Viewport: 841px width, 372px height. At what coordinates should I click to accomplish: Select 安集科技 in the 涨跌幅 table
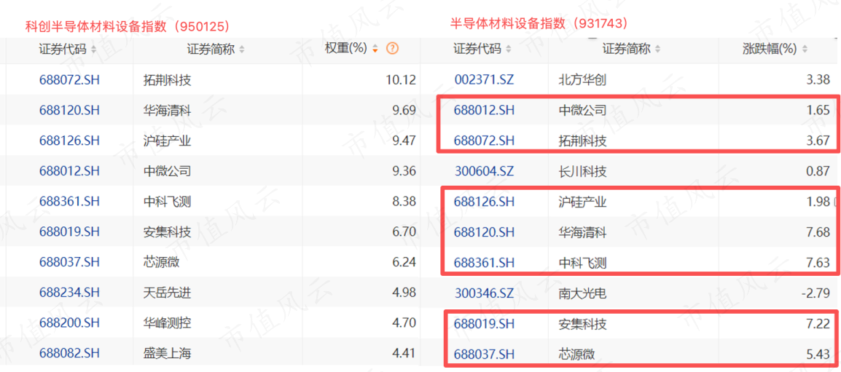click(582, 324)
